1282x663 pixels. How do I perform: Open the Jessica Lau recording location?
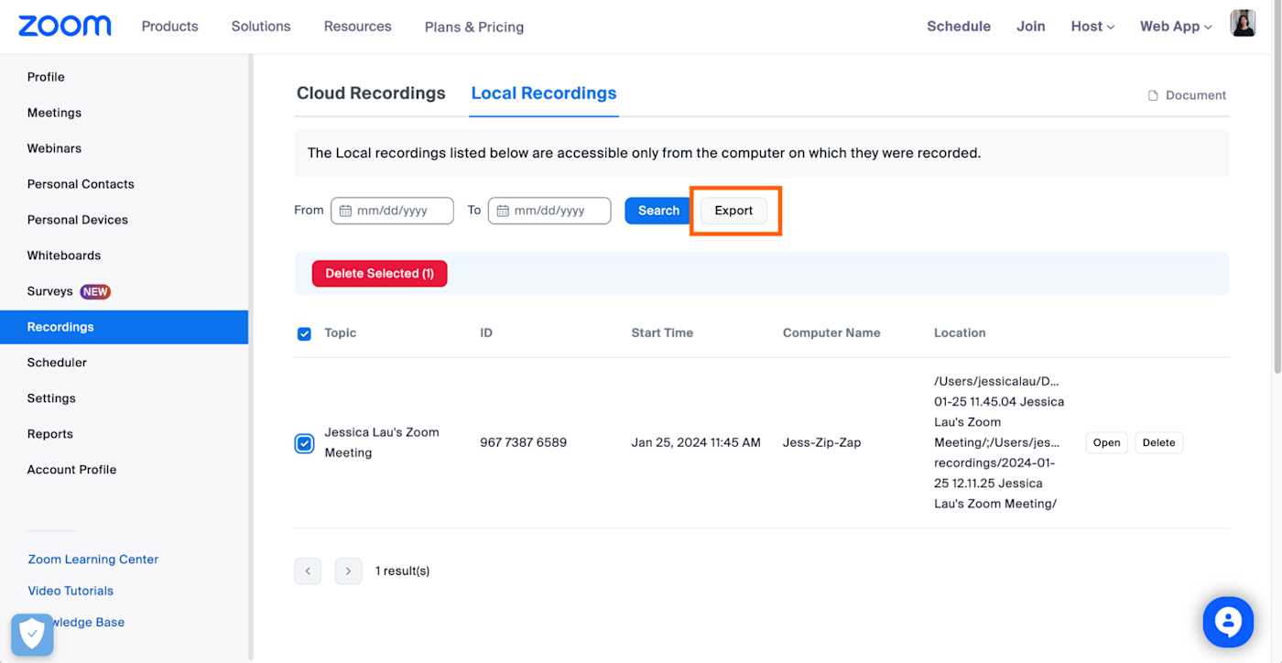tap(1106, 443)
